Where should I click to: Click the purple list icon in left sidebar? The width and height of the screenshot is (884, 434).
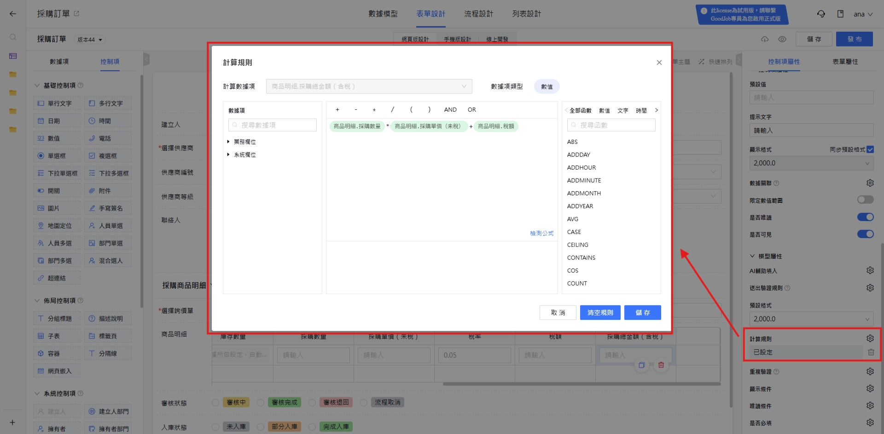point(13,56)
